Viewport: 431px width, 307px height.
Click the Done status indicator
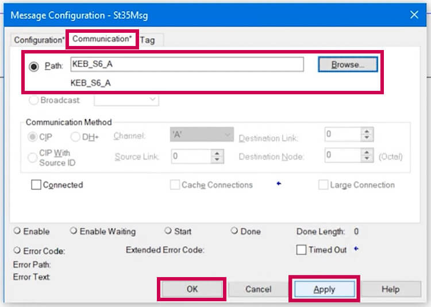234,231
